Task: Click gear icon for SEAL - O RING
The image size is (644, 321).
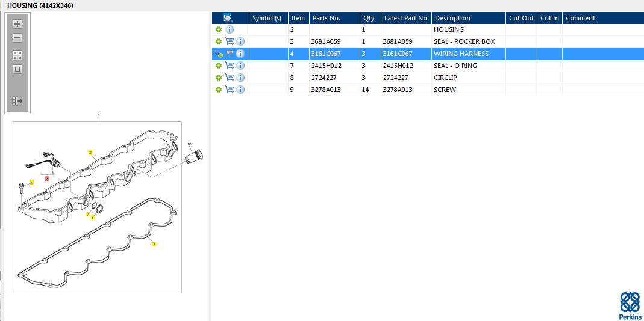Action: (219, 66)
